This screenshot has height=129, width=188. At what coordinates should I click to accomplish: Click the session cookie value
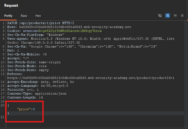(x=70, y=31)
